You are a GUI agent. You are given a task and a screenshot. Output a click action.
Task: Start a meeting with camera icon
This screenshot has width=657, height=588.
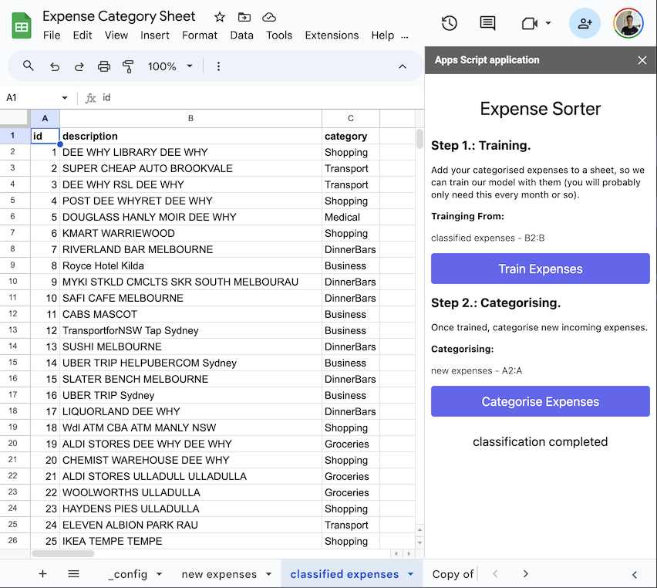click(x=530, y=23)
